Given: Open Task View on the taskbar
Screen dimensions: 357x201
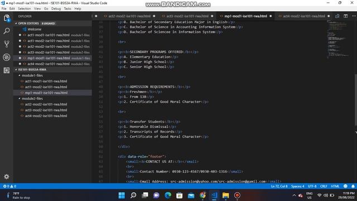Looking at the screenshot, I should click(145, 195).
